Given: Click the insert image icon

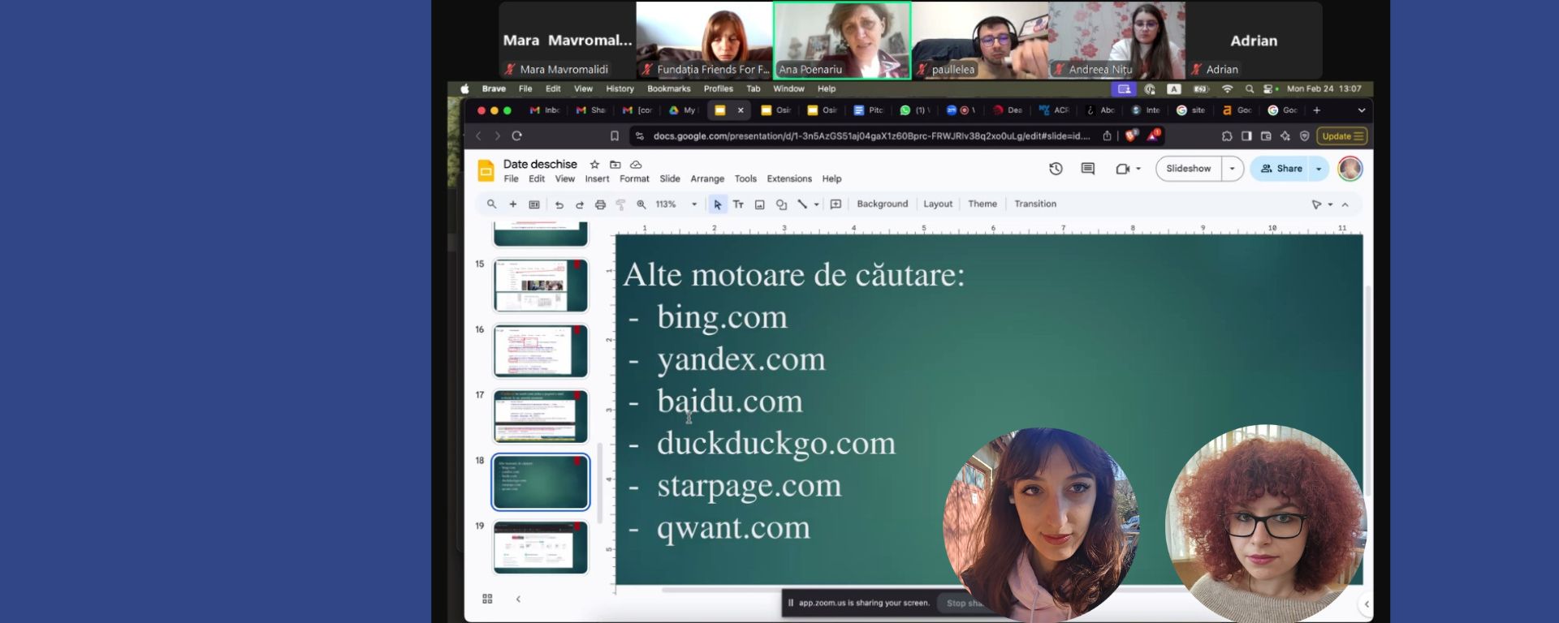Looking at the screenshot, I should pos(759,204).
